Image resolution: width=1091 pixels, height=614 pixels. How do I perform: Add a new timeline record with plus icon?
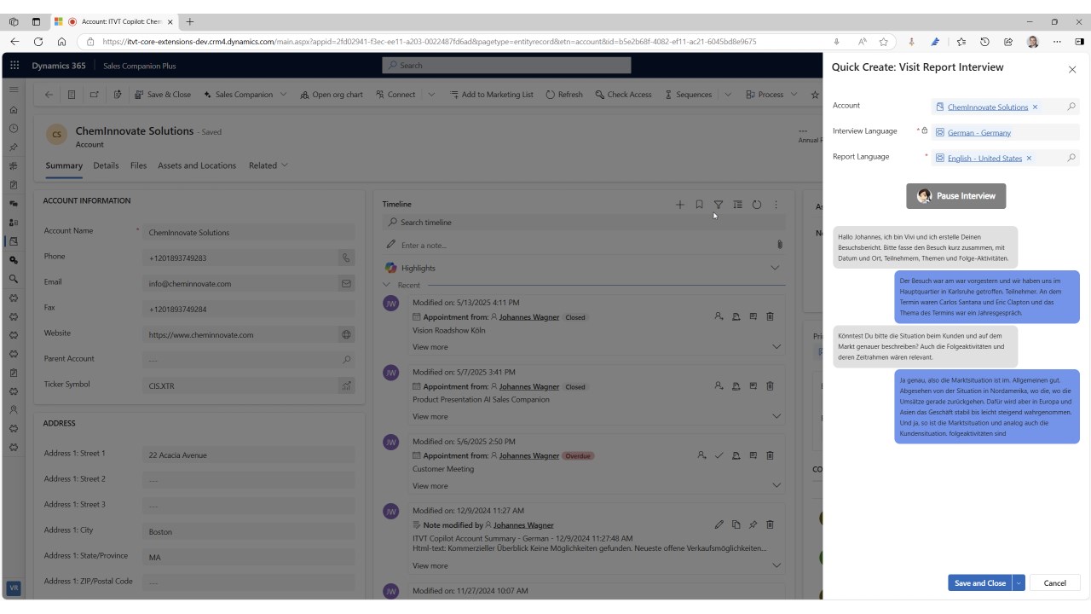click(680, 205)
